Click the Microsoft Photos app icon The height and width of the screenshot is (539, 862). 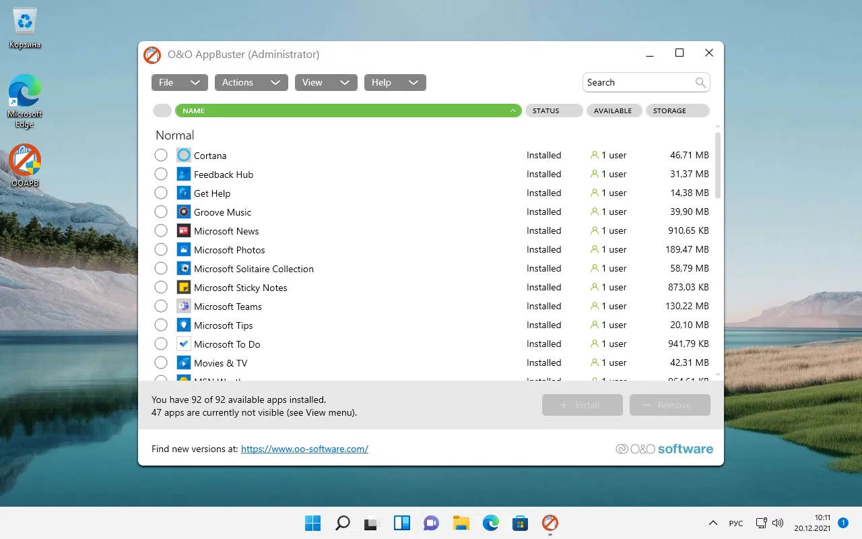(184, 249)
